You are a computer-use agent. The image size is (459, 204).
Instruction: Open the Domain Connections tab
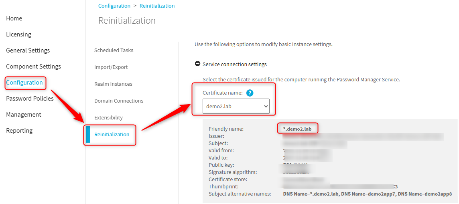click(119, 101)
